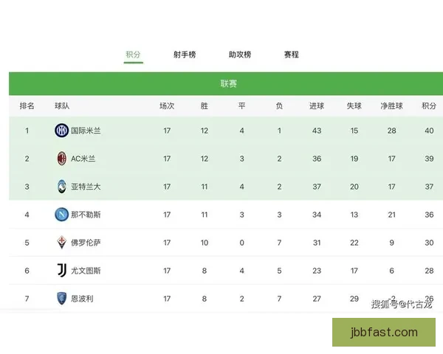The image size is (443, 354).
Task: Open the 国际米兰 team name link
Action: click(x=86, y=131)
